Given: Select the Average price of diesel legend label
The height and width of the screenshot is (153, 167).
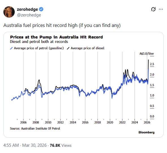Looking at the screenshot, I should pos(87,48).
